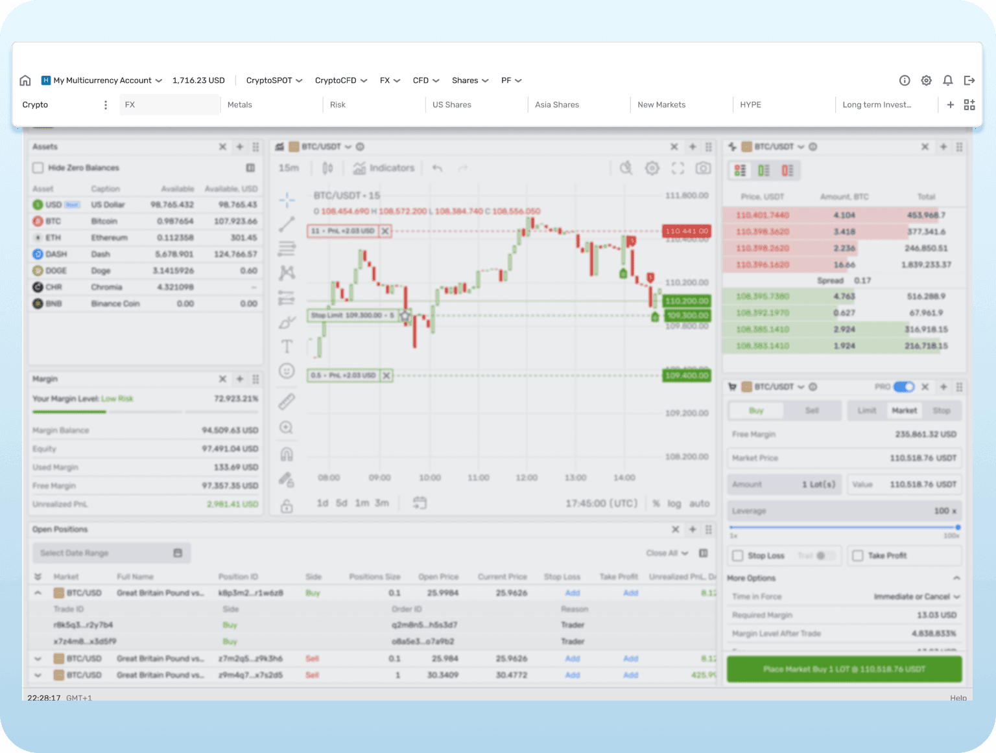This screenshot has height=753, width=996.
Task: Show combined order book view icon
Action: [740, 170]
